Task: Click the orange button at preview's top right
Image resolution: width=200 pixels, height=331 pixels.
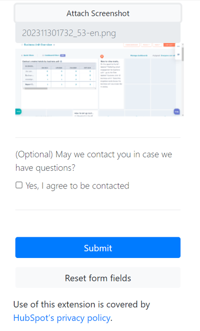Action: (x=169, y=45)
